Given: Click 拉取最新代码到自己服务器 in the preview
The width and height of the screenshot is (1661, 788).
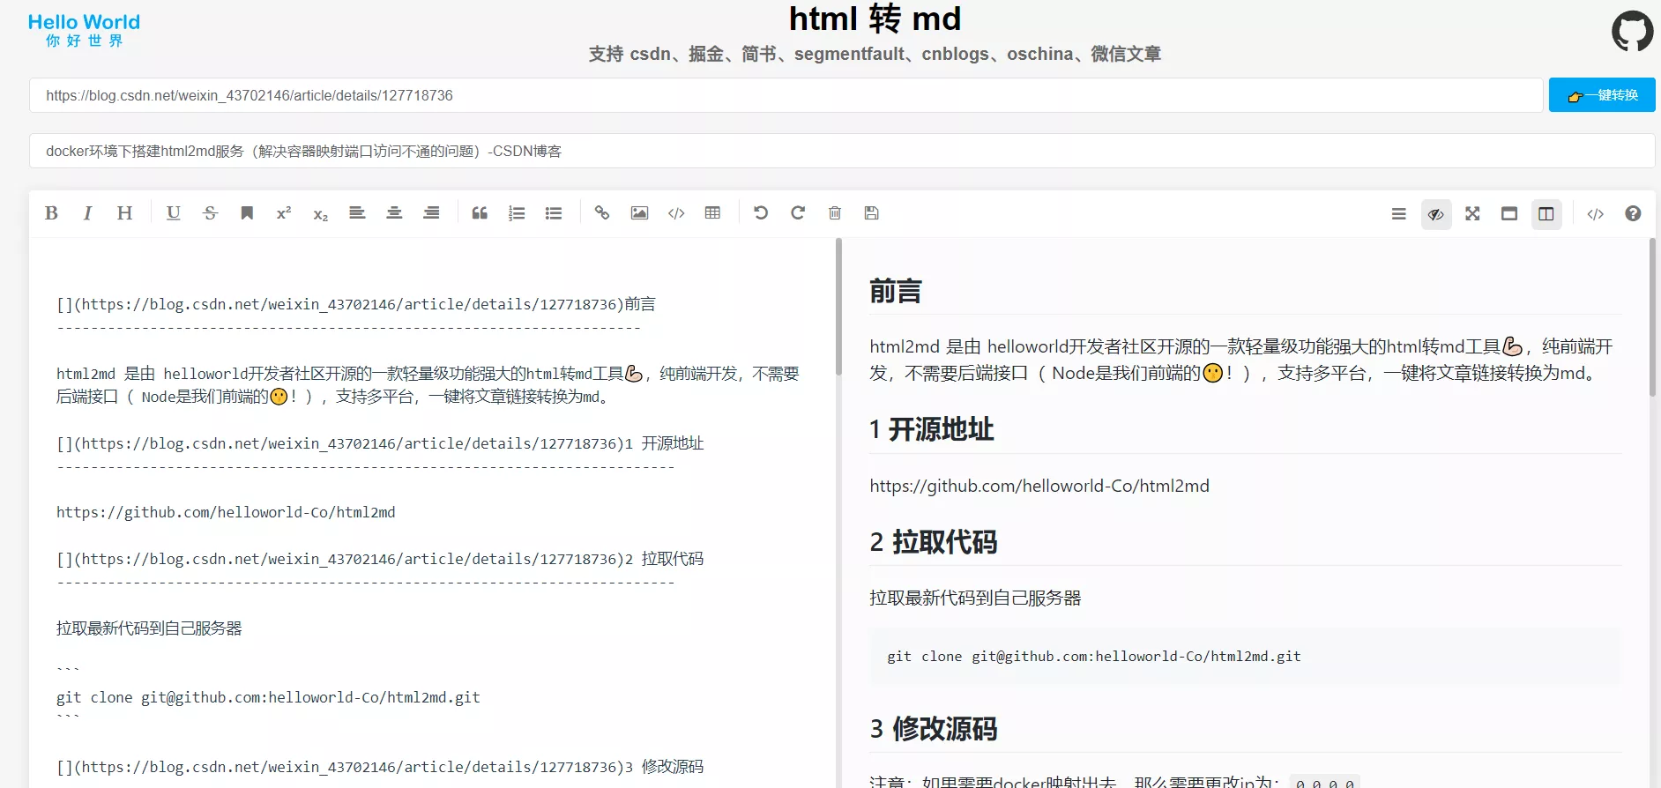Looking at the screenshot, I should click(975, 598).
